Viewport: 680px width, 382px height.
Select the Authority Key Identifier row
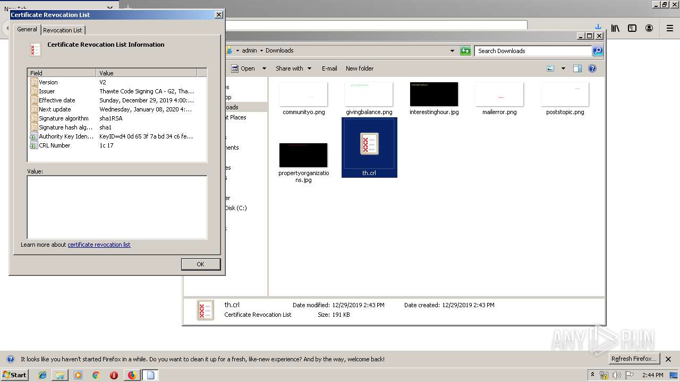tap(117, 136)
